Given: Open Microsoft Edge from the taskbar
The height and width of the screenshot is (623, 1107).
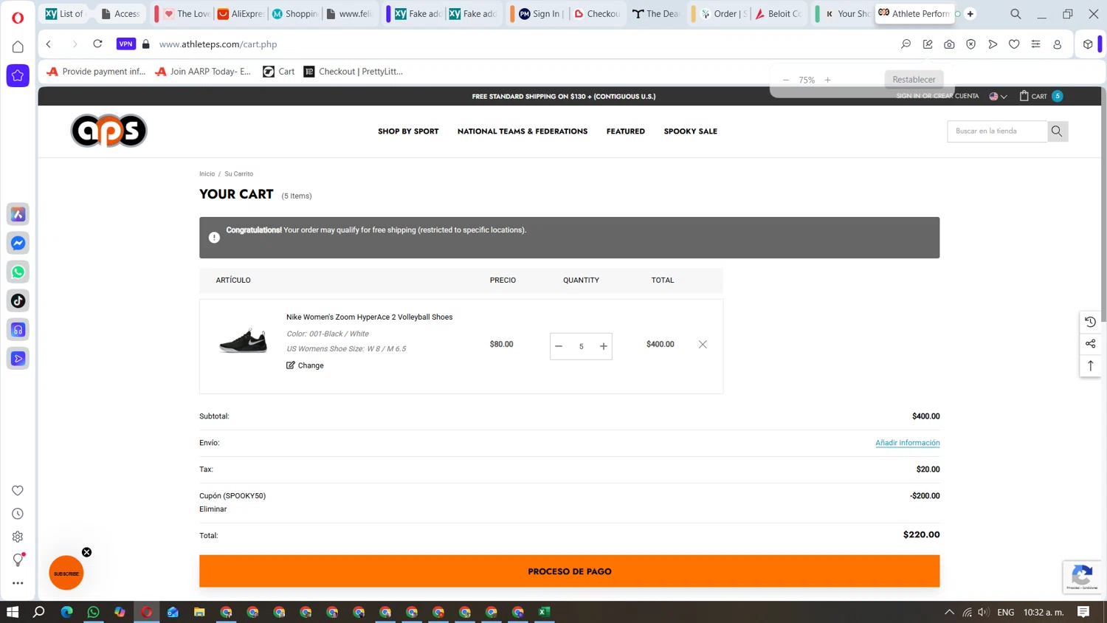Looking at the screenshot, I should point(66,612).
